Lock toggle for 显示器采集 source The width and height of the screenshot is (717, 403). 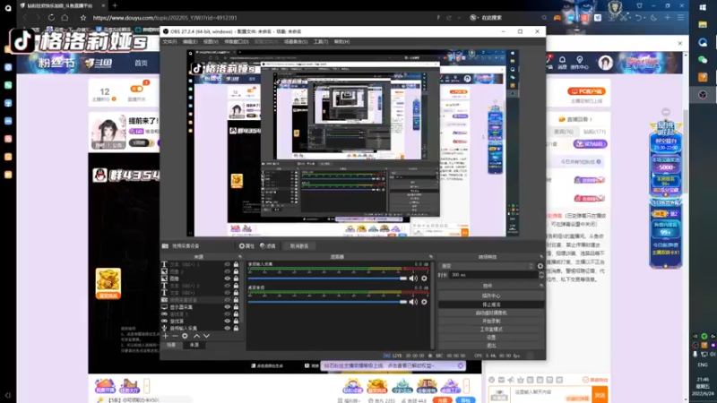236,307
